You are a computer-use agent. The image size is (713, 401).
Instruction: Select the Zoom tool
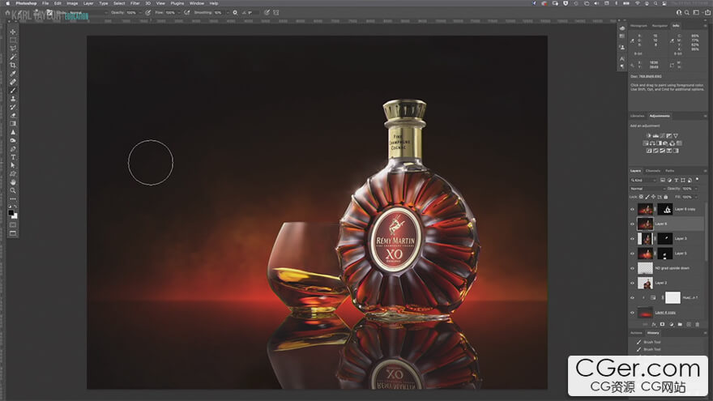pos(13,190)
